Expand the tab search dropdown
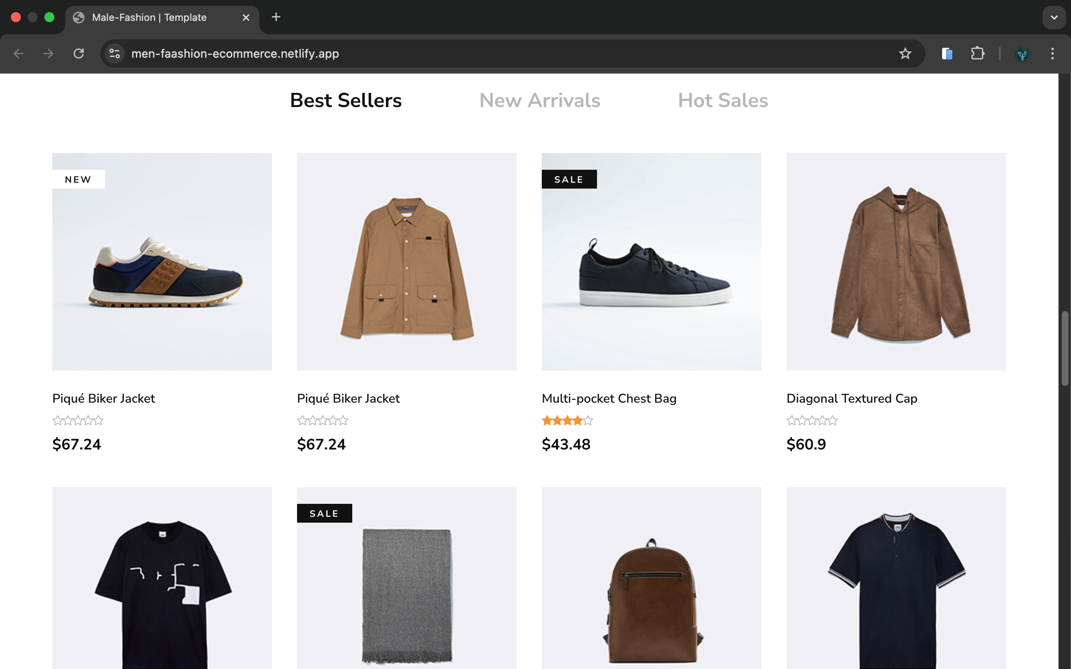1071x669 pixels. click(x=1054, y=17)
